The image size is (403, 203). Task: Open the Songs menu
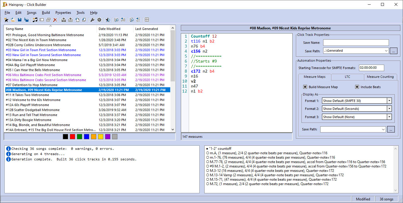coord(32,13)
